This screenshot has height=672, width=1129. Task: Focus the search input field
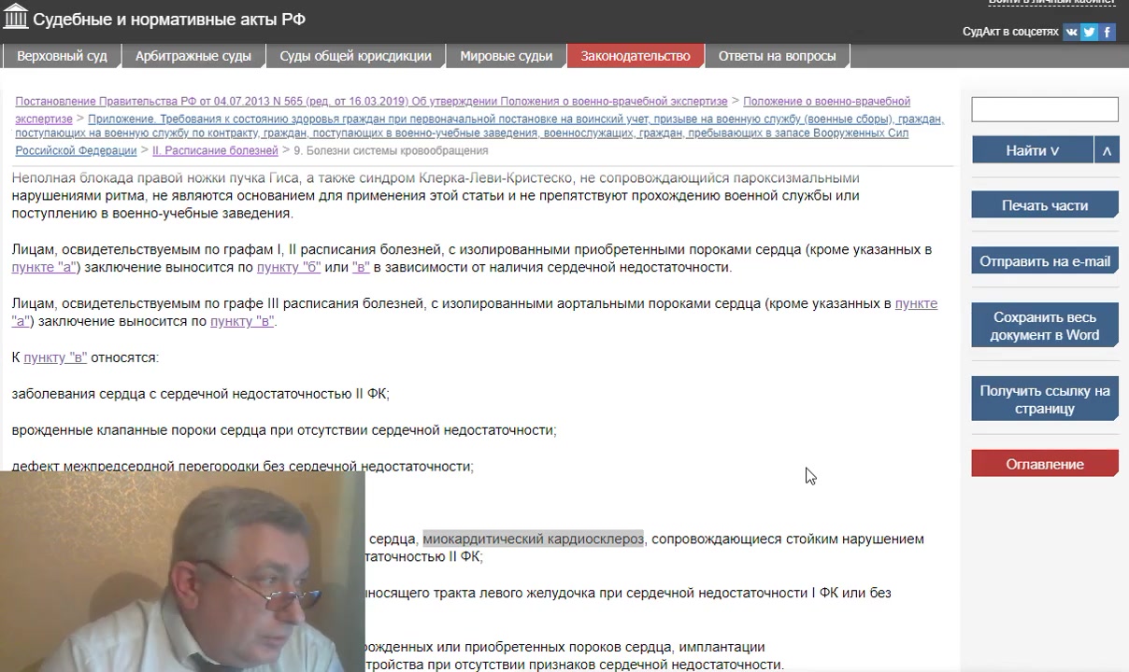click(1045, 109)
